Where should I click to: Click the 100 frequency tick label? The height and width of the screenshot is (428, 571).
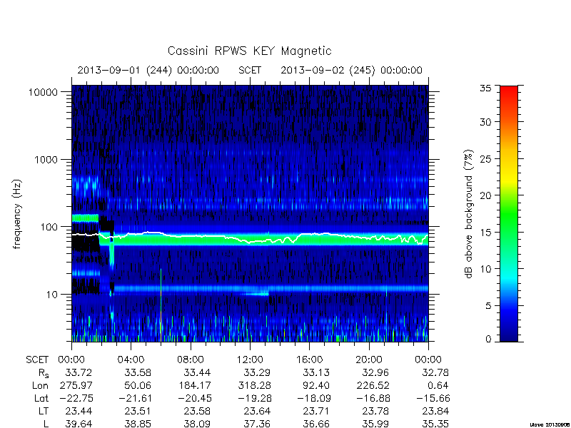point(49,227)
